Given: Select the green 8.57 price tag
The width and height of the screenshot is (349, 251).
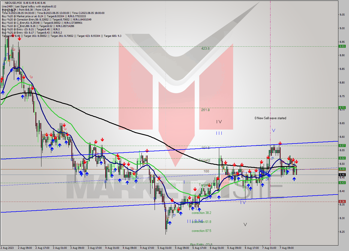Looking at the screenshot, I should point(342,145).
